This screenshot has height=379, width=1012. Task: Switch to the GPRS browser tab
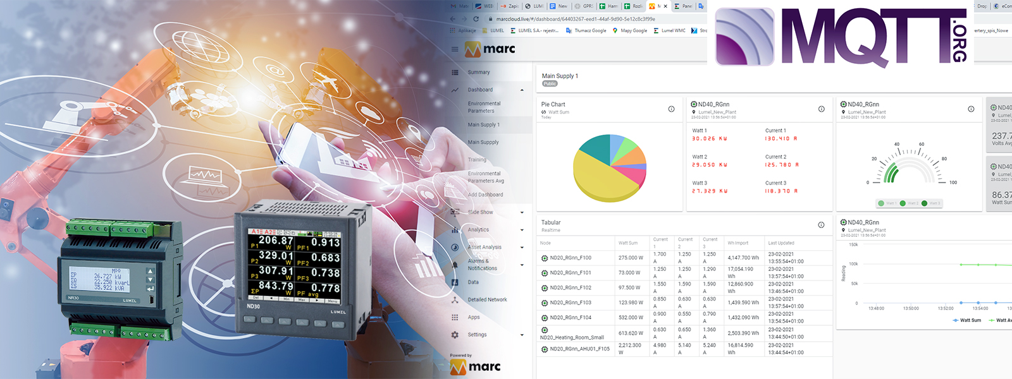click(x=584, y=6)
